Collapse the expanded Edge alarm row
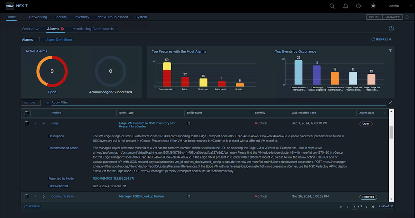 [x=44, y=124]
